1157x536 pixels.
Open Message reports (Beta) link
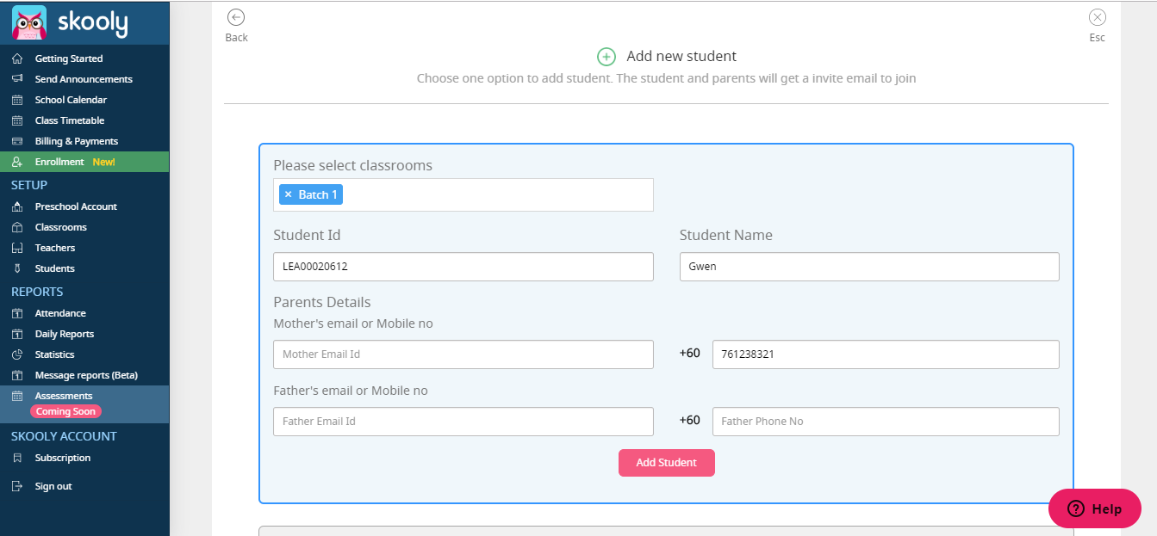tap(84, 375)
